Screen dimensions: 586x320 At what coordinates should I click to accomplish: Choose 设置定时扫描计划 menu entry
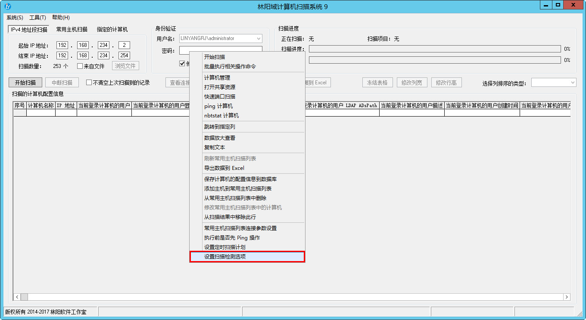247,247
